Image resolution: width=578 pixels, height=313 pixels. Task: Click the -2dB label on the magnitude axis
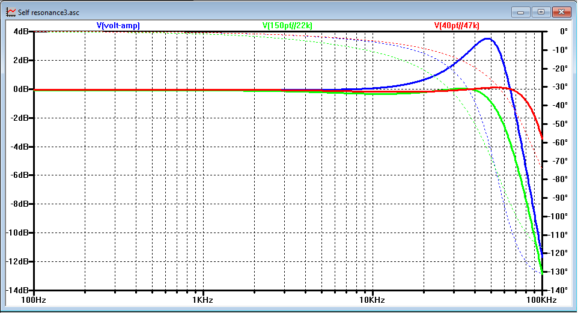(x=20, y=118)
